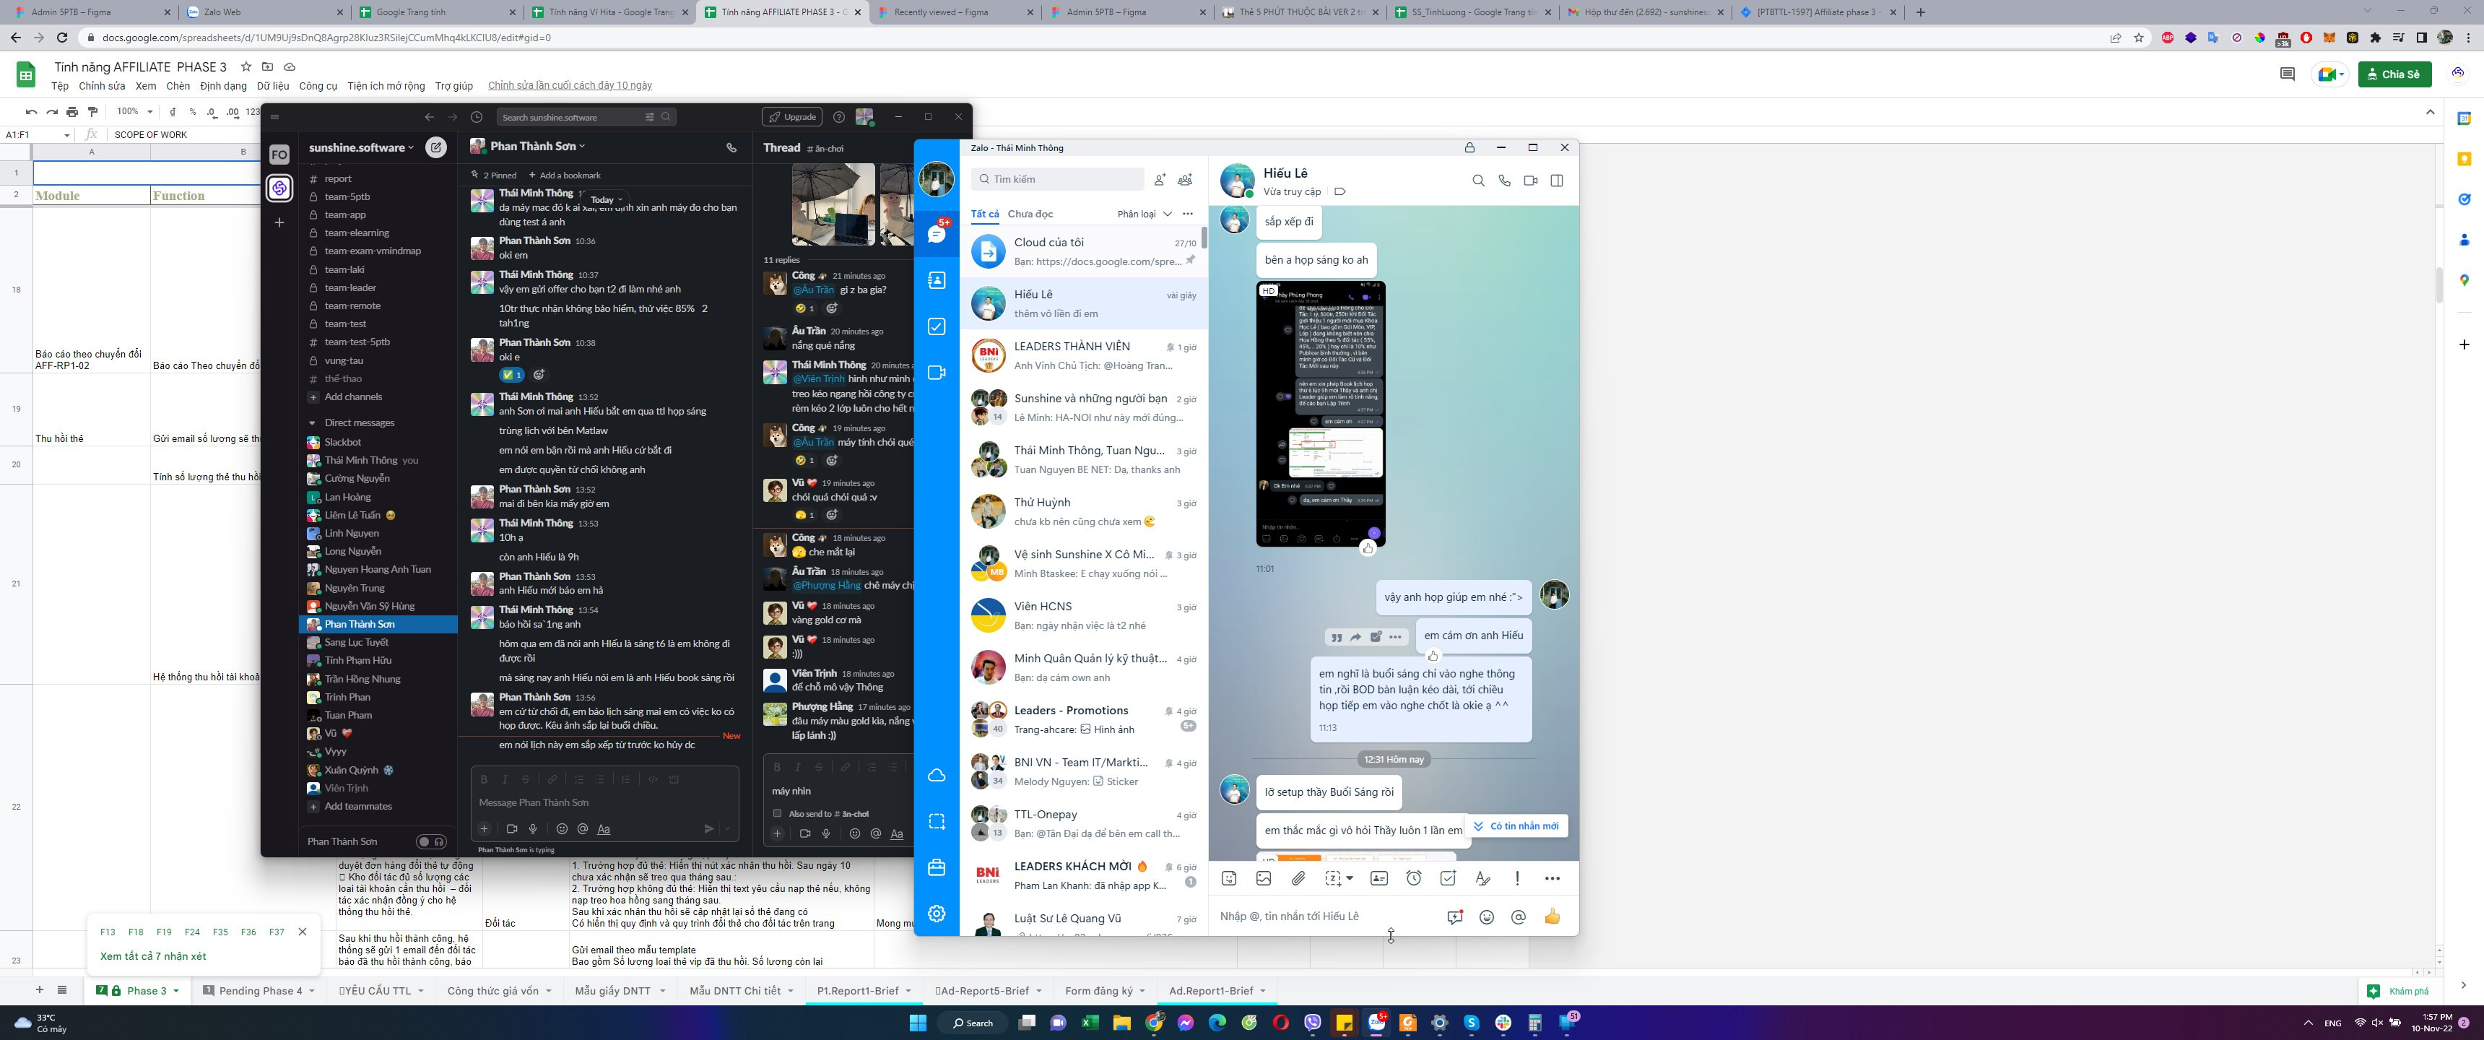2484x1040 pixels.
Task: Click the Slack Upgrade button
Action: [791, 117]
